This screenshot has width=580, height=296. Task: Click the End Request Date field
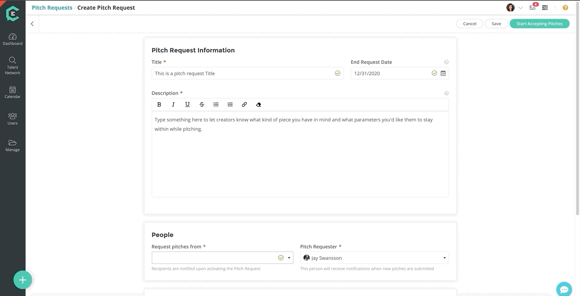point(400,73)
